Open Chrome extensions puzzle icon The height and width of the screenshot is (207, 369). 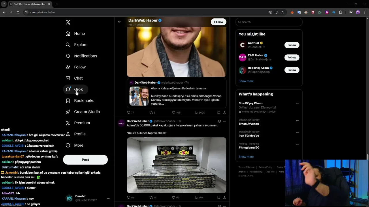point(341,12)
